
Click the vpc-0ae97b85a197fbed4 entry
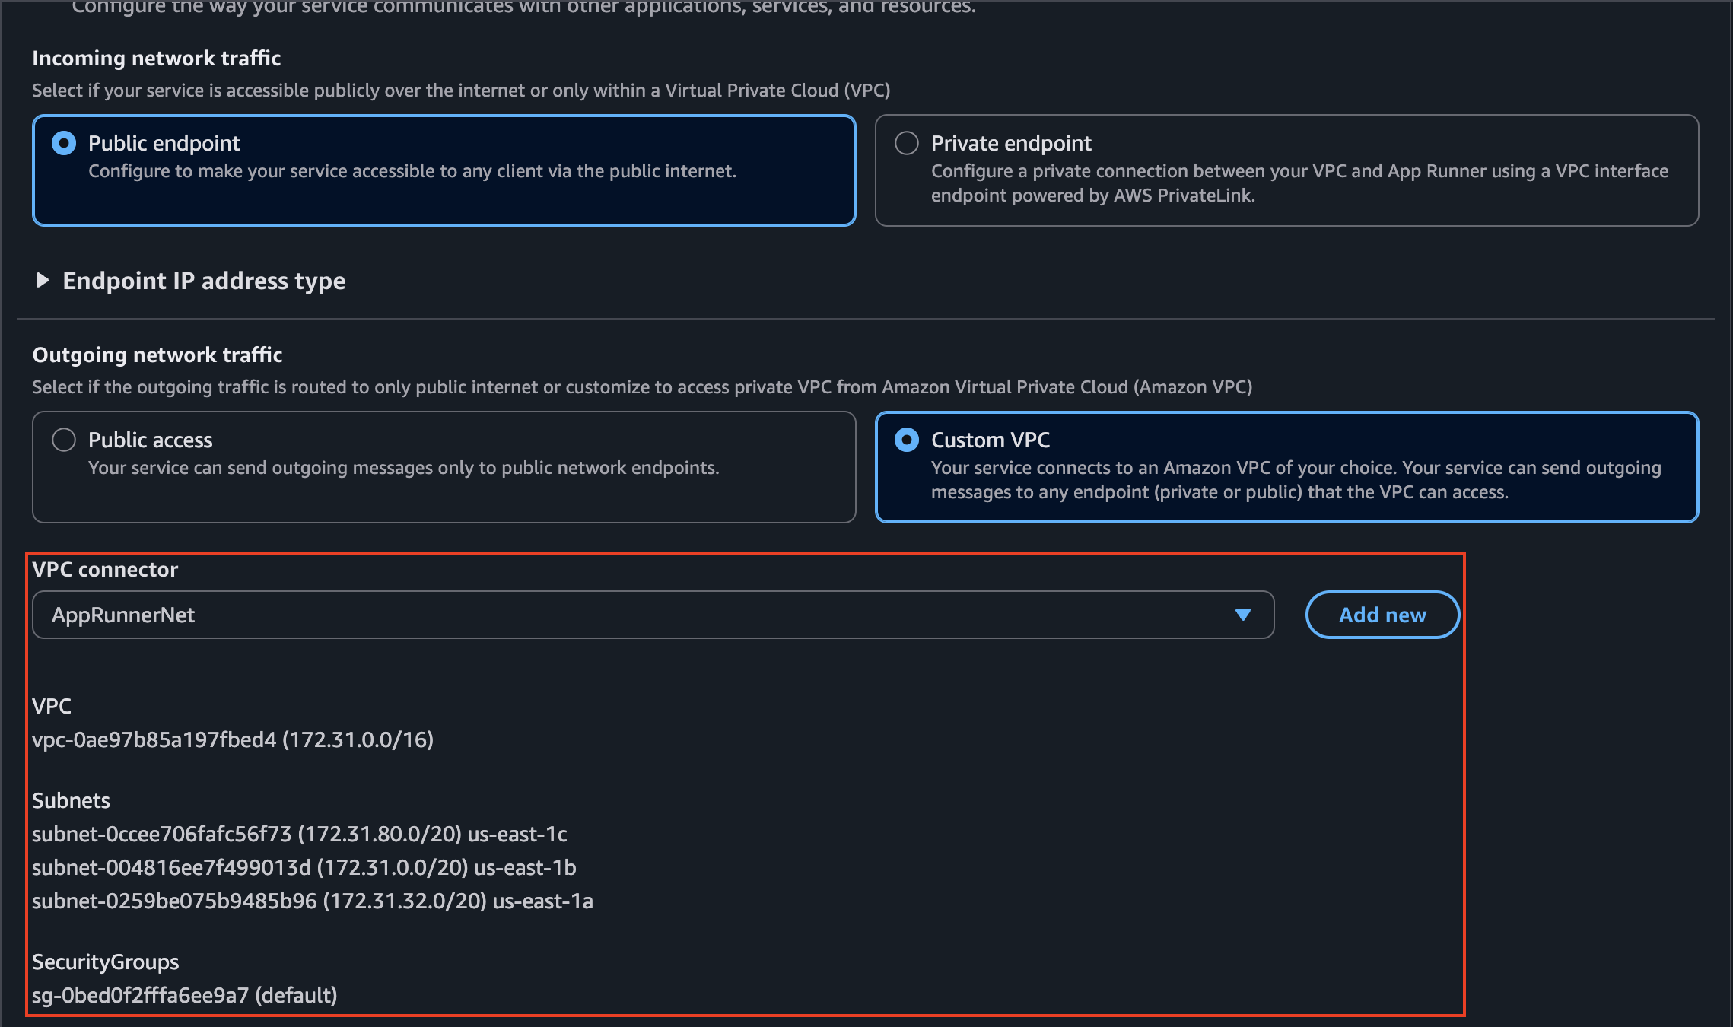(x=233, y=739)
